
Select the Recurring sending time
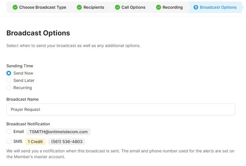[x=9, y=88]
